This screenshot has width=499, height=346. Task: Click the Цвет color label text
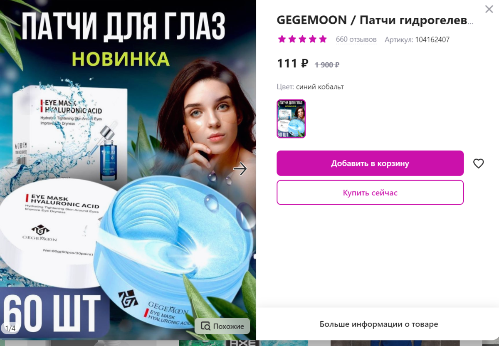point(285,87)
